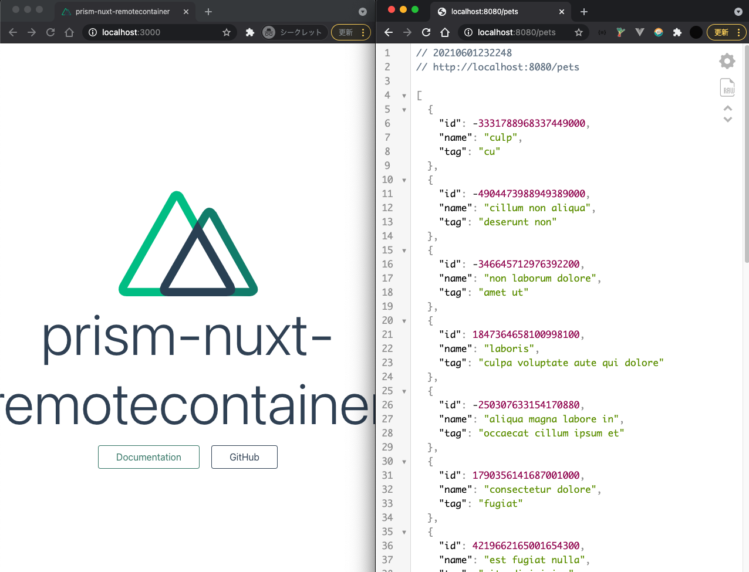Click the red-green plant extension icon
Image resolution: width=749 pixels, height=572 pixels.
coord(620,32)
